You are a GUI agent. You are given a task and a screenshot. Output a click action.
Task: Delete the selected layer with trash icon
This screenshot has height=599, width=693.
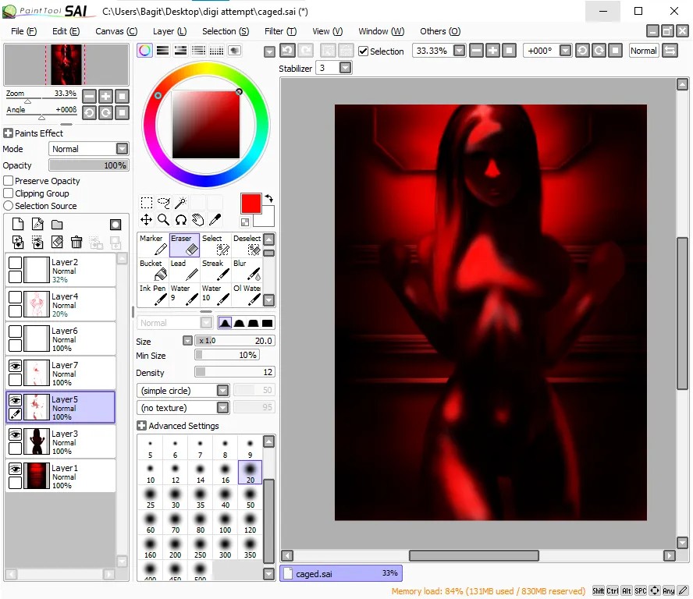tap(76, 242)
